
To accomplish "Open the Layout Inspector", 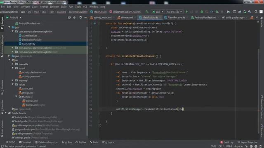I will coord(247,142).
